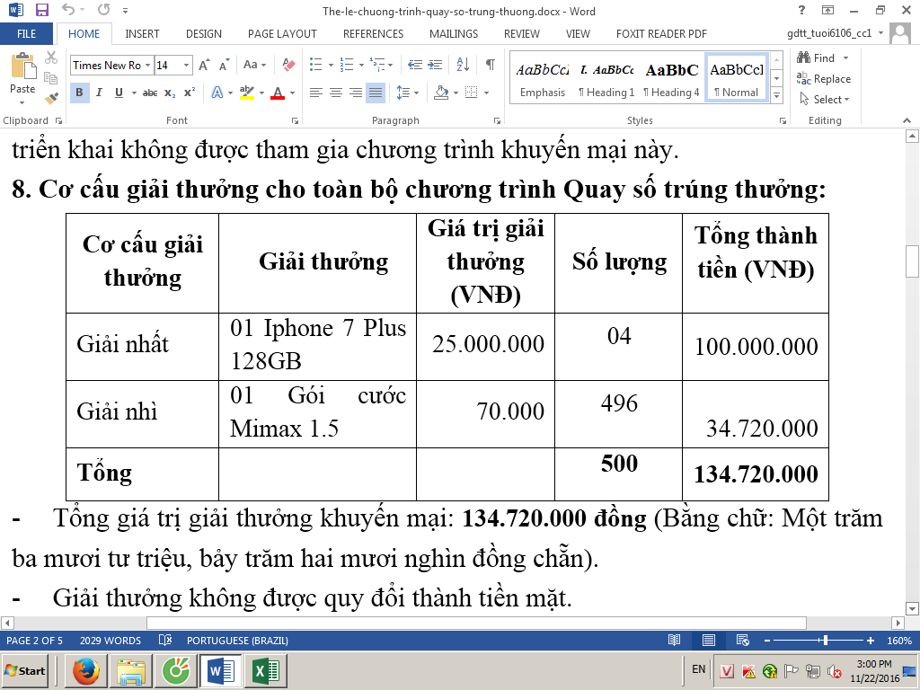Select the Format Painter brush icon
920x690 pixels.
coord(51,98)
